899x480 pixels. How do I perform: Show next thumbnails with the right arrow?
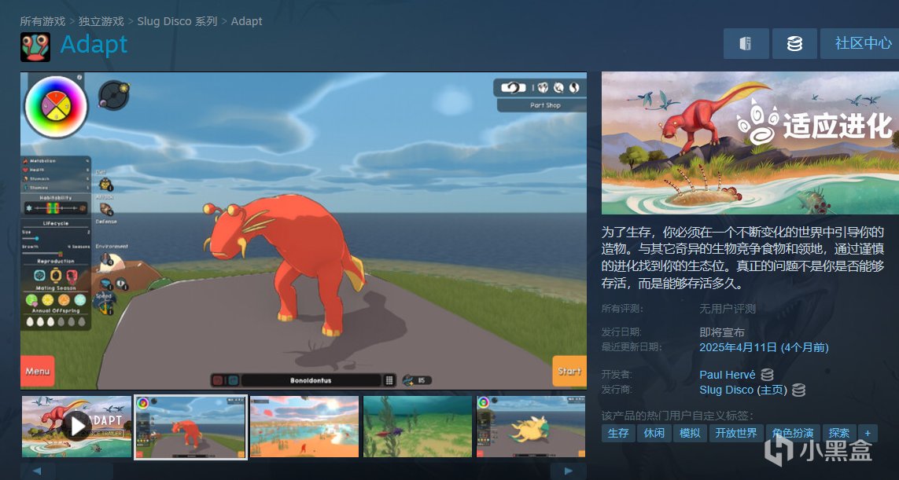(x=568, y=471)
